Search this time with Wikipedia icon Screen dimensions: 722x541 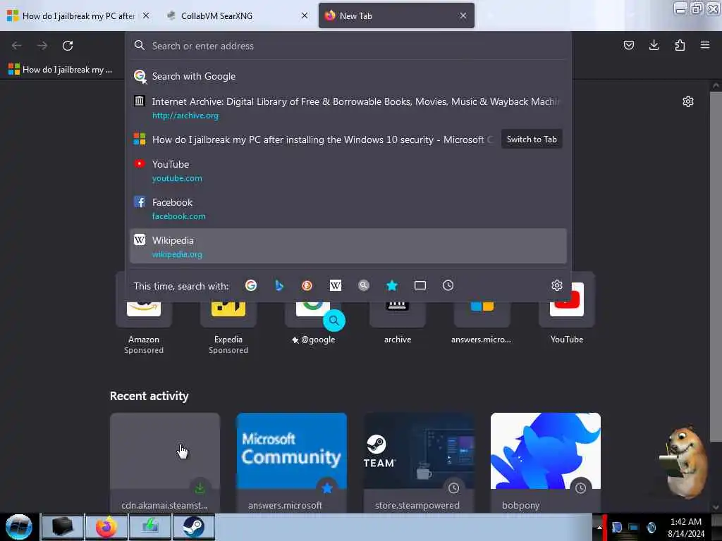coord(336,286)
